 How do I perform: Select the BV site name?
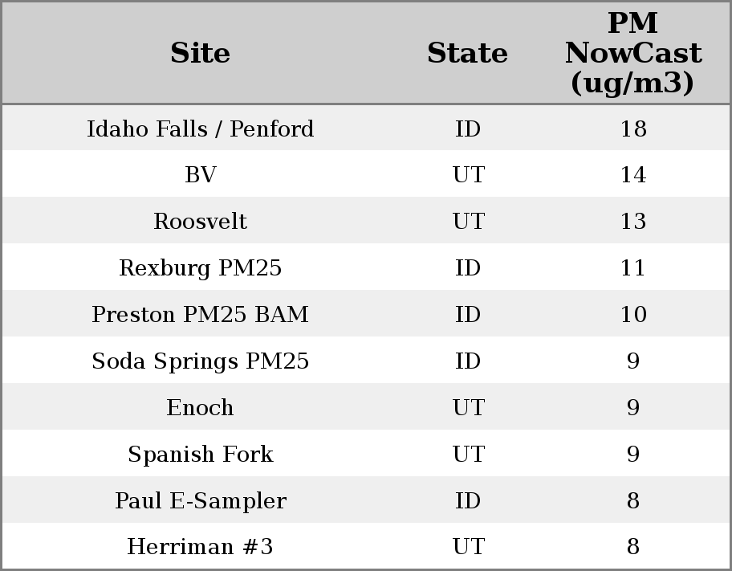[200, 175]
